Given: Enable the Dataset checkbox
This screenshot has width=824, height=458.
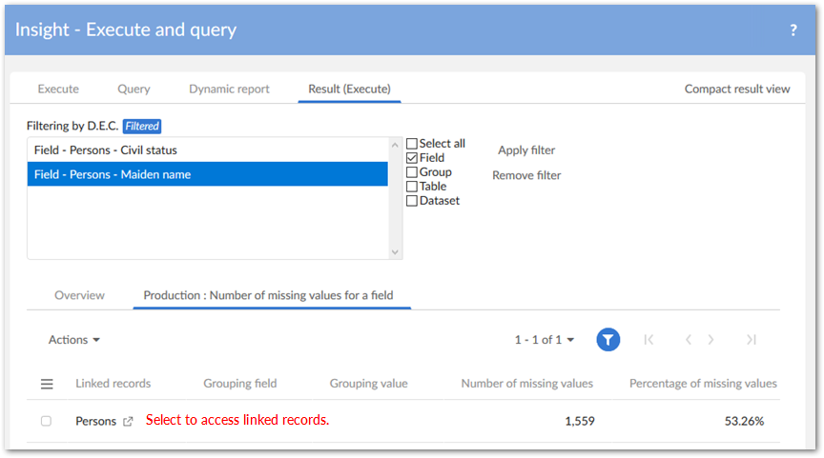Looking at the screenshot, I should [x=412, y=201].
